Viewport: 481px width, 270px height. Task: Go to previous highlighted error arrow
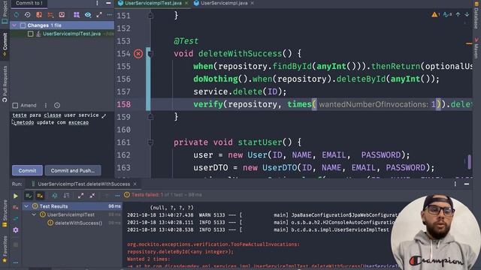pyautogui.click(x=458, y=14)
